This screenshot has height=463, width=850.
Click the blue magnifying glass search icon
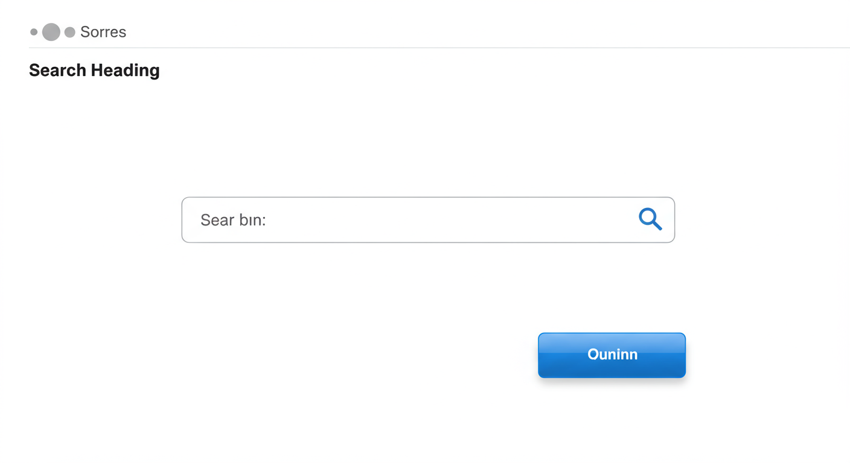(x=650, y=219)
